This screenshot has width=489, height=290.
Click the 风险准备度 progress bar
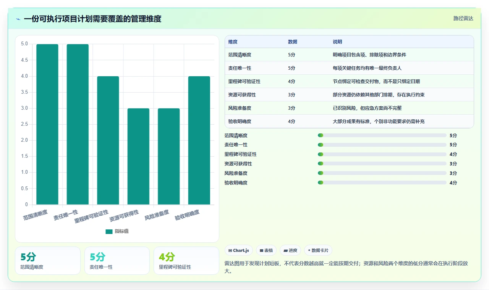382,173
